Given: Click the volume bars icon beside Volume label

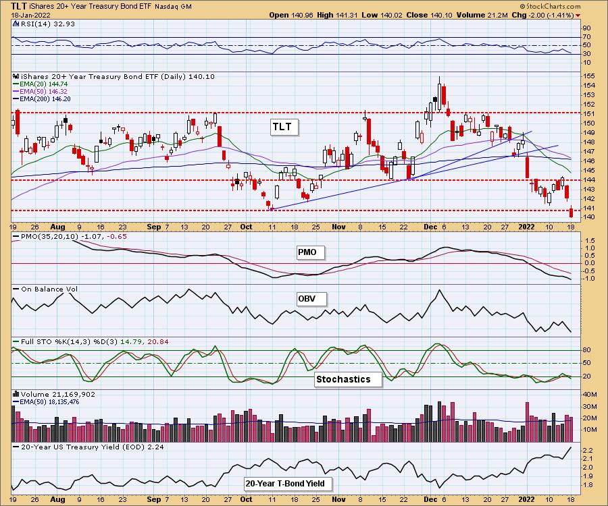Looking at the screenshot, I should click(16, 394).
